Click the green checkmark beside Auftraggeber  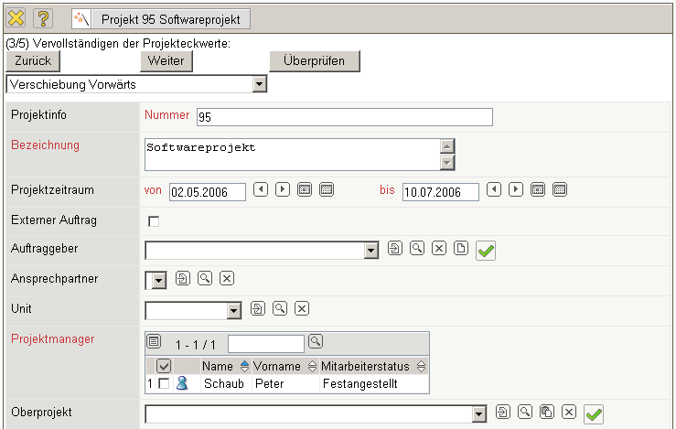486,251
